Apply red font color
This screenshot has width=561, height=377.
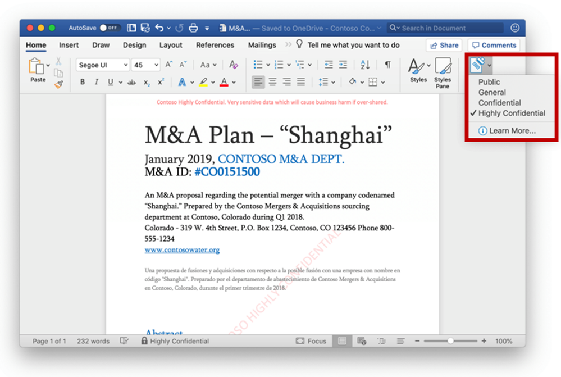click(x=224, y=83)
